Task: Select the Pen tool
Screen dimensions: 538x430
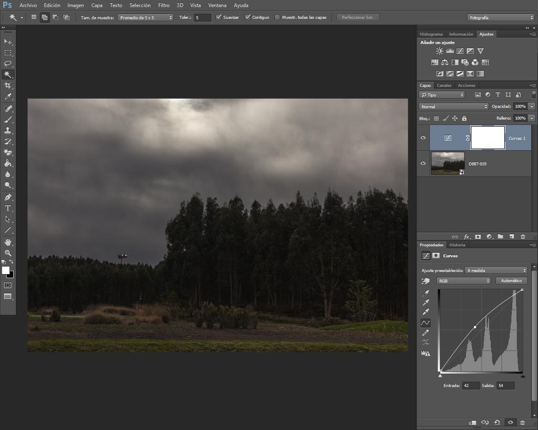Action: pyautogui.click(x=7, y=197)
